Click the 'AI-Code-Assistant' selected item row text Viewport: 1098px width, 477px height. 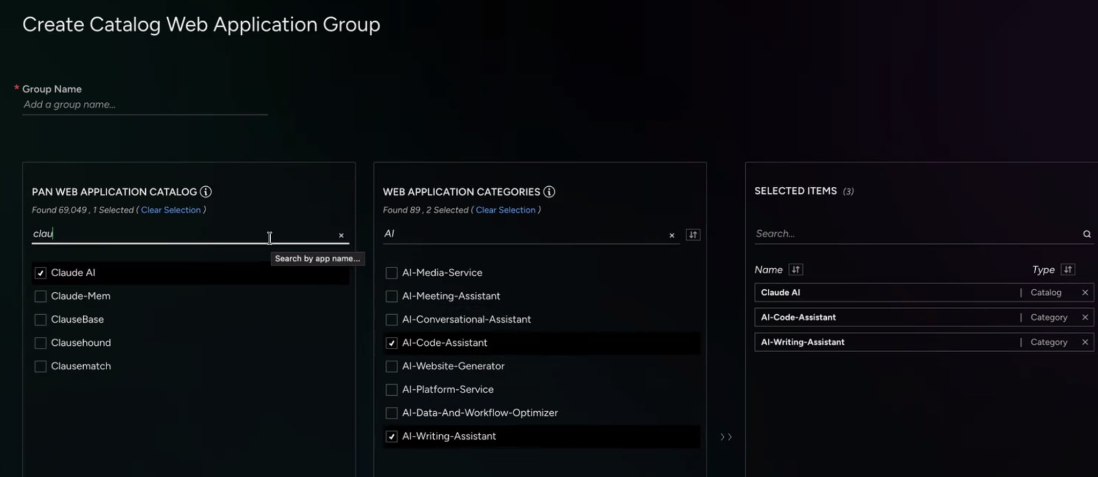[x=798, y=317]
